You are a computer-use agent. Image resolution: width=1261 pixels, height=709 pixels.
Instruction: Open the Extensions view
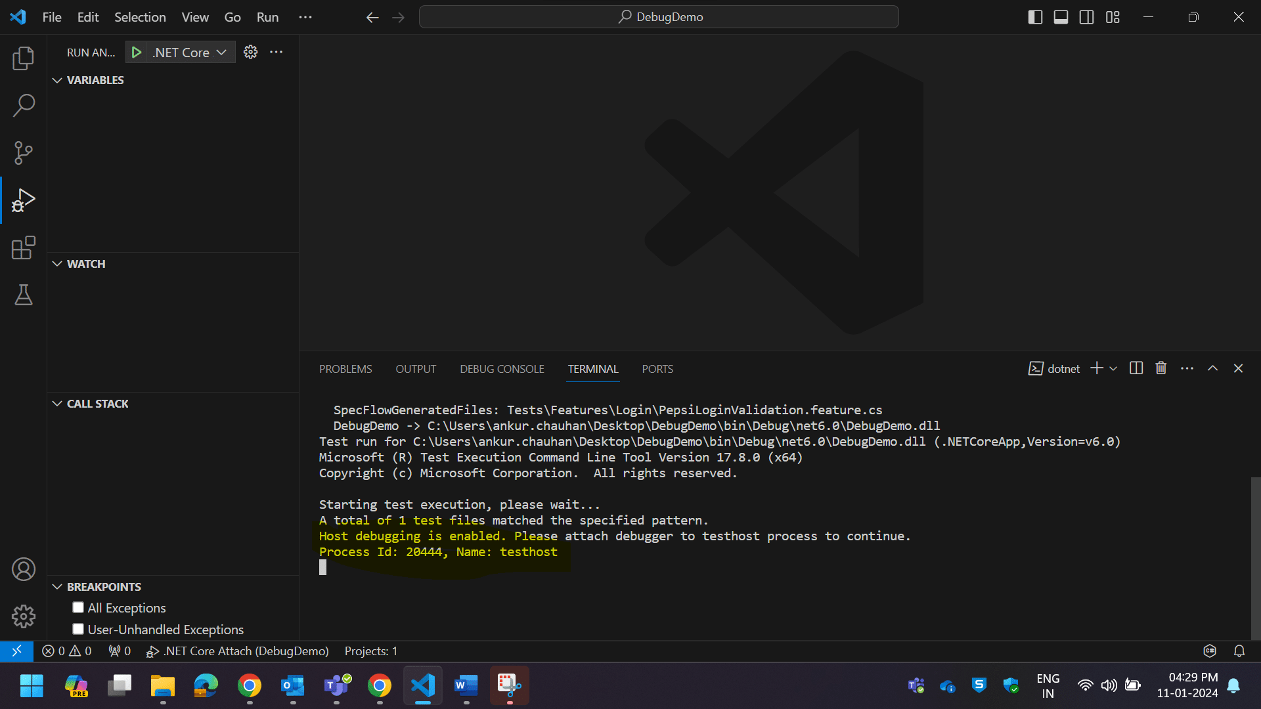[x=24, y=247]
